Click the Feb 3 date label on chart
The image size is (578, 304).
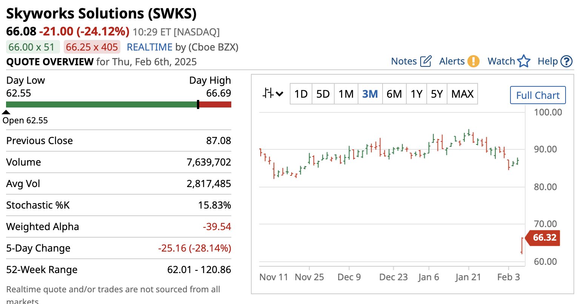point(509,277)
